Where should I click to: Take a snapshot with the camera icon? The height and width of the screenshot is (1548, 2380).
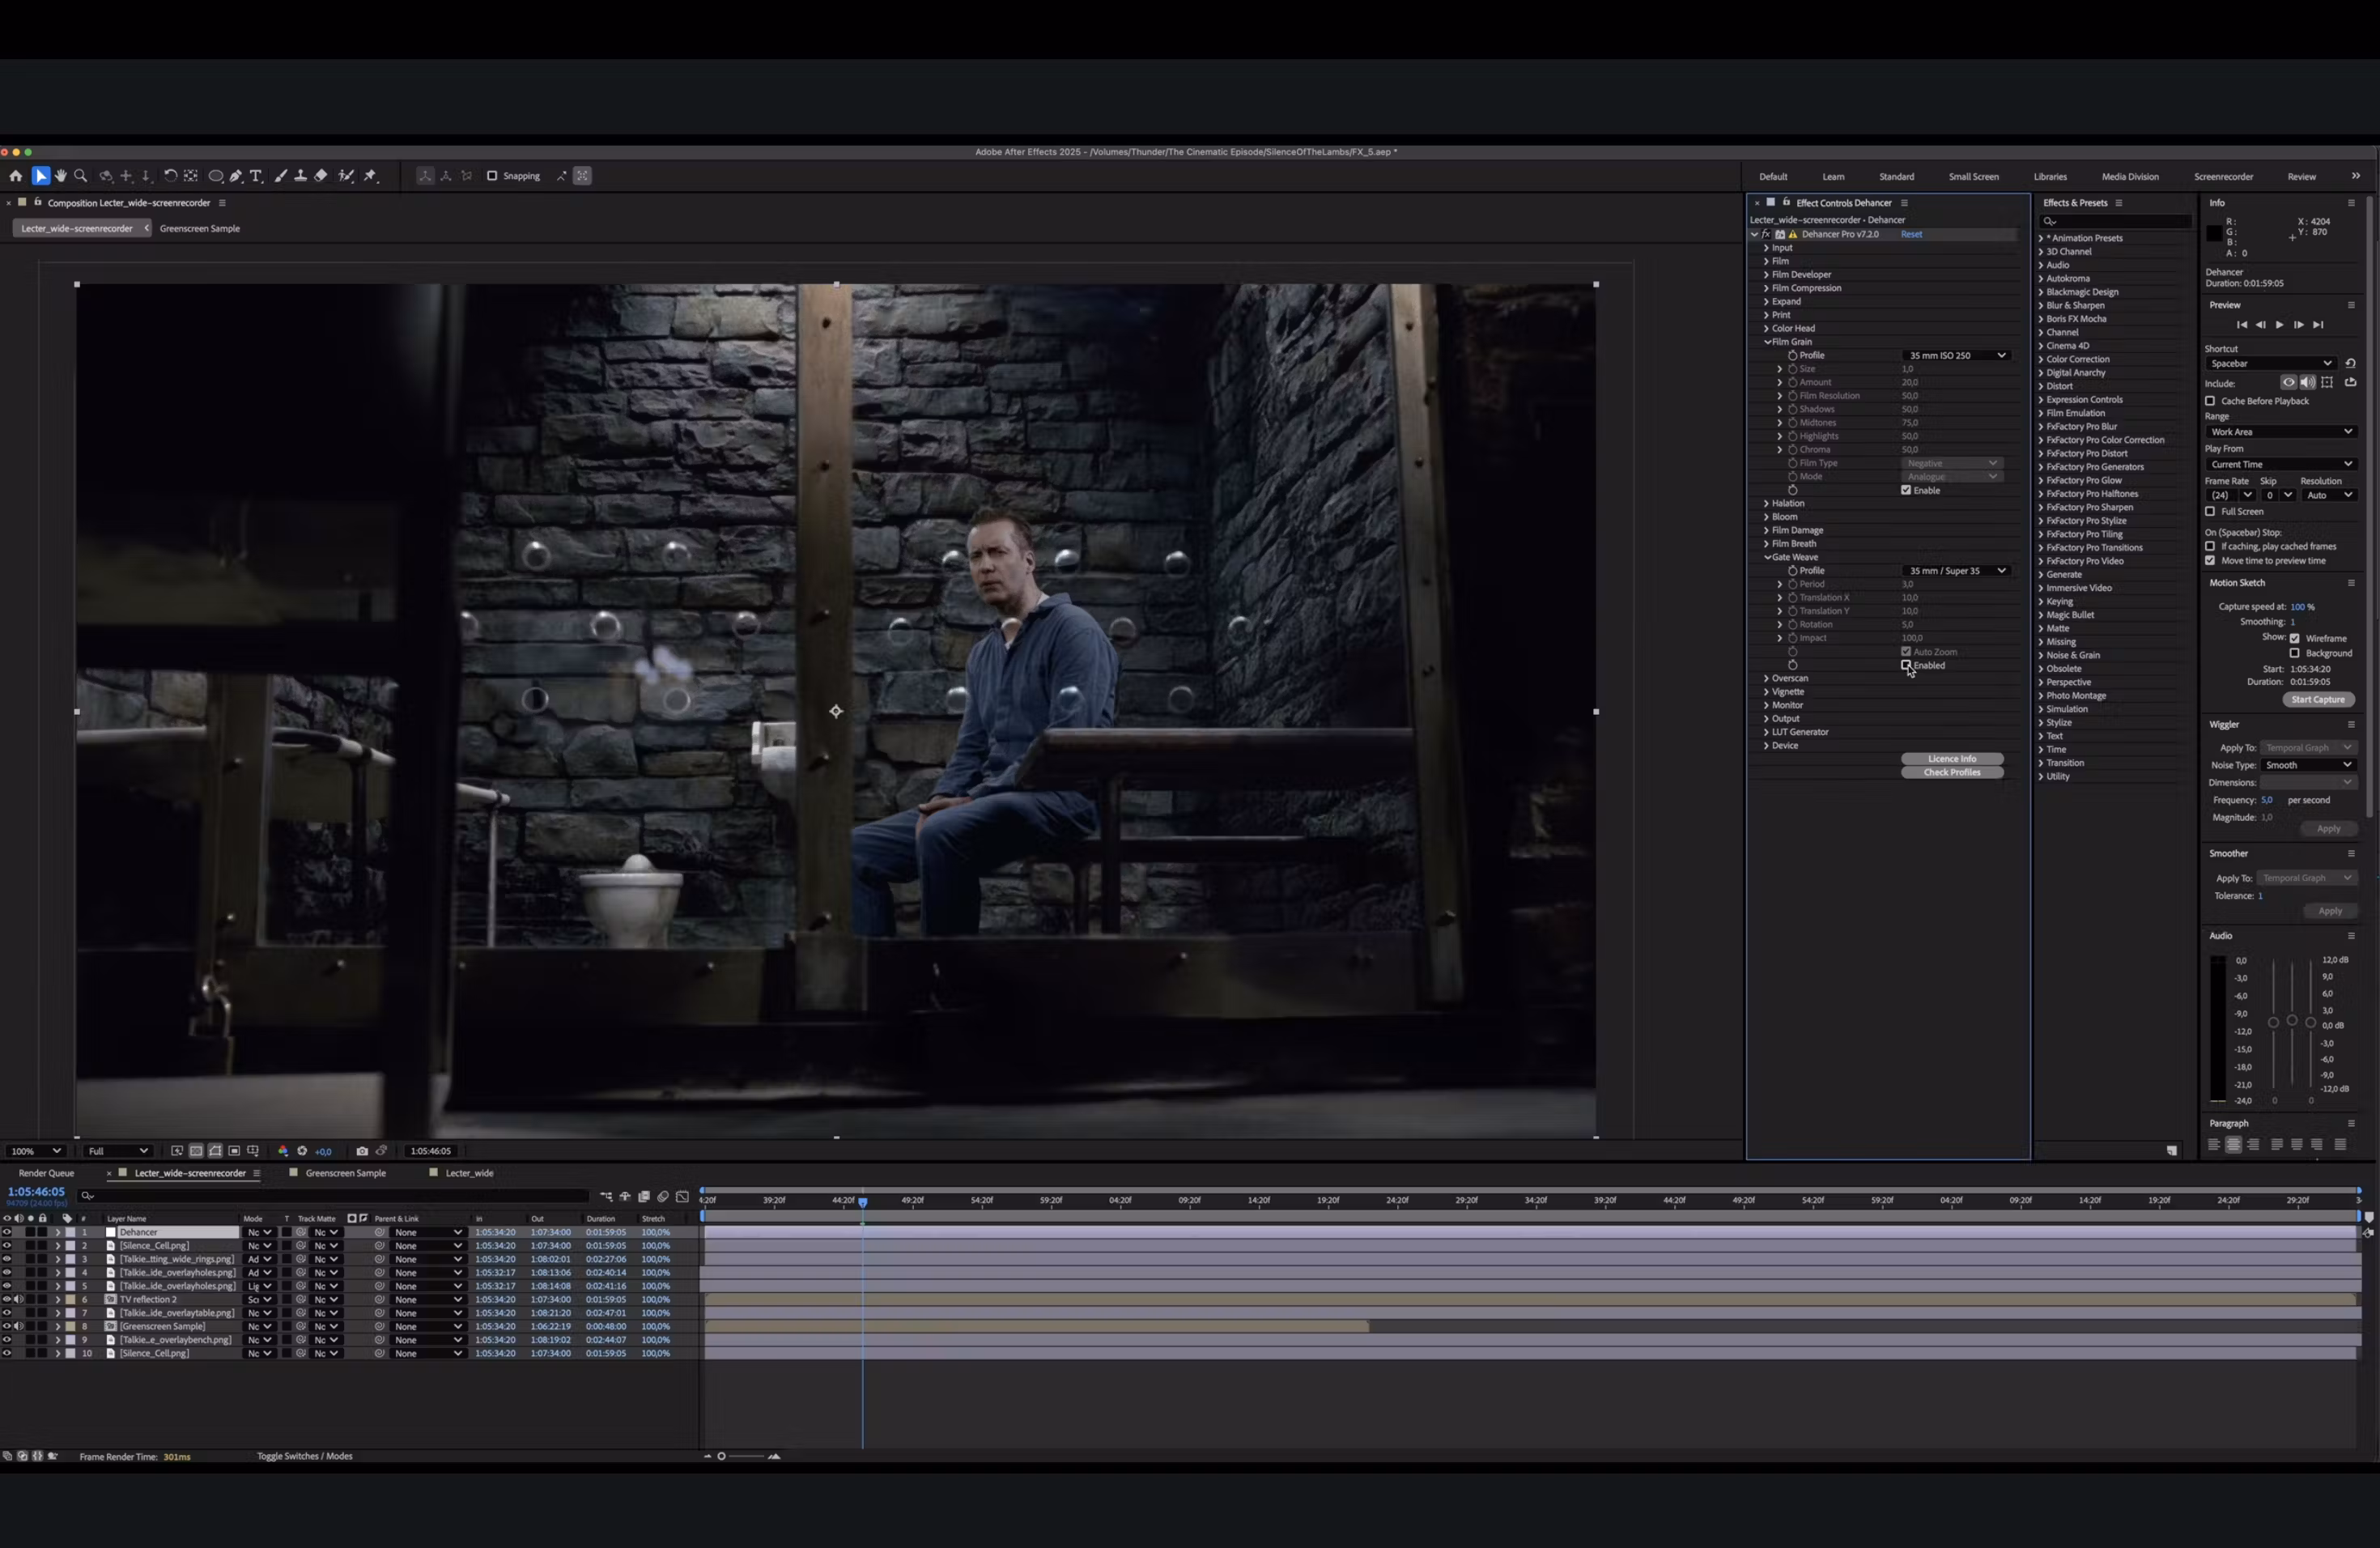coord(362,1151)
